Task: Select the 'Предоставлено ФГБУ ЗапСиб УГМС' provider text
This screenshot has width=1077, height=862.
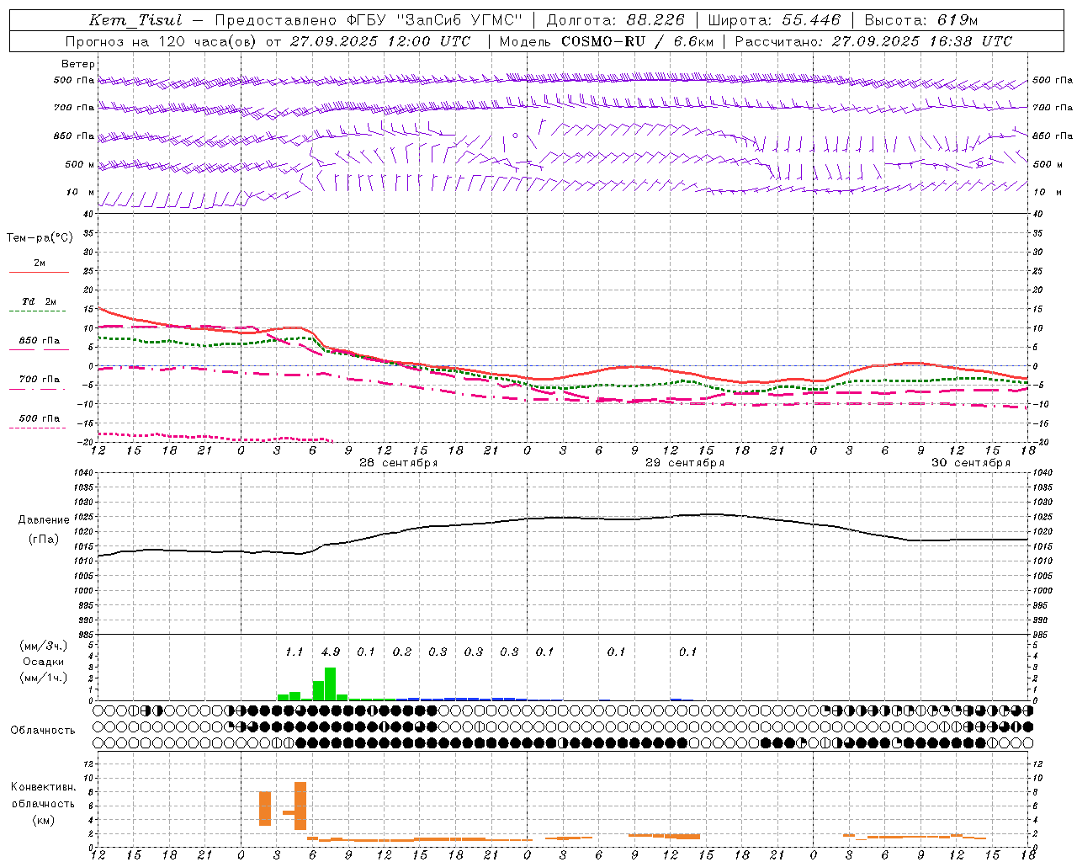Action: (x=369, y=20)
